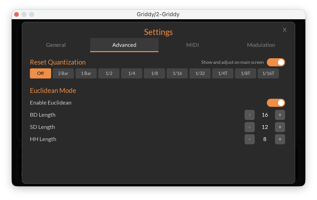Switch to the Advanced tab
This screenshot has height=200, width=317.
(x=124, y=45)
